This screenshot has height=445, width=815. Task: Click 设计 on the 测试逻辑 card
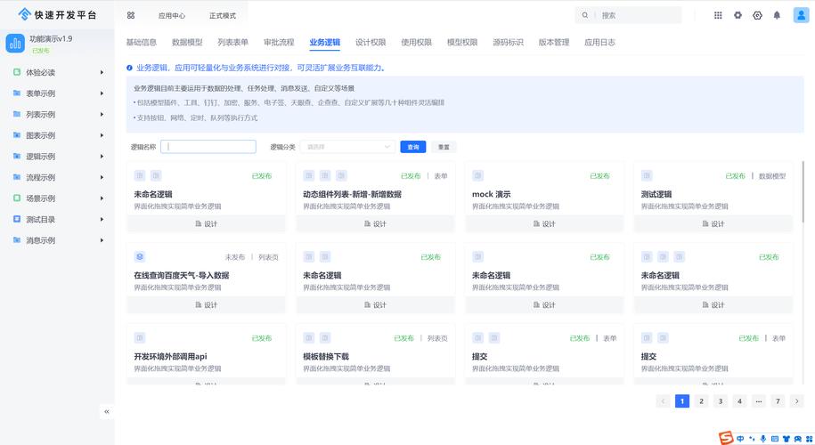pyautogui.click(x=713, y=223)
